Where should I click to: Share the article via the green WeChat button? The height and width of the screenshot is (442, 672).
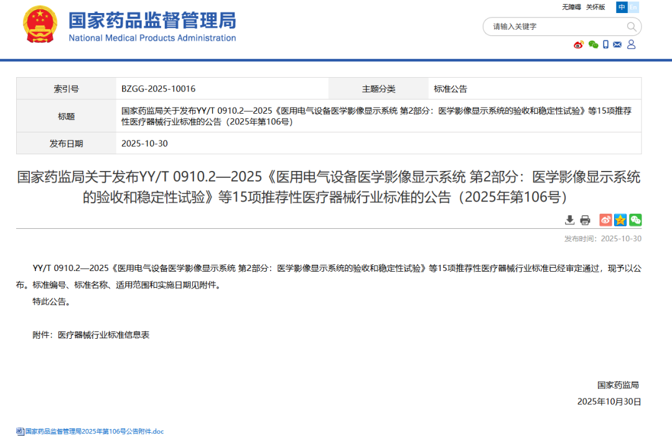click(635, 220)
